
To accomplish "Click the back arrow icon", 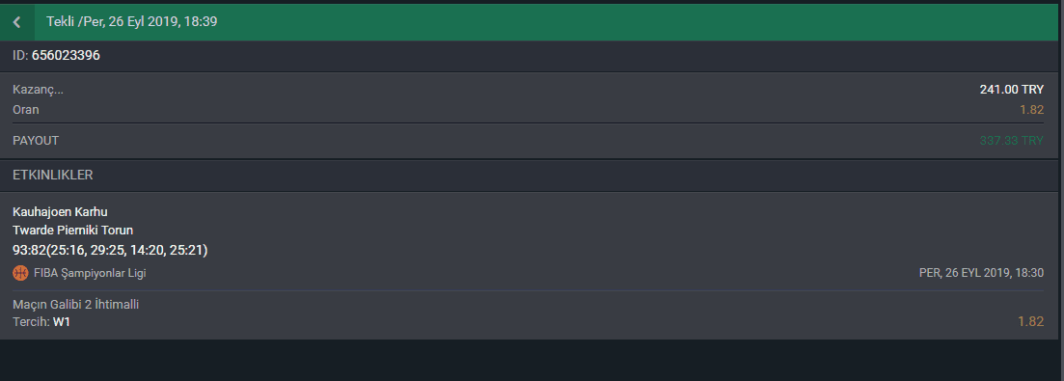I will 17,21.
